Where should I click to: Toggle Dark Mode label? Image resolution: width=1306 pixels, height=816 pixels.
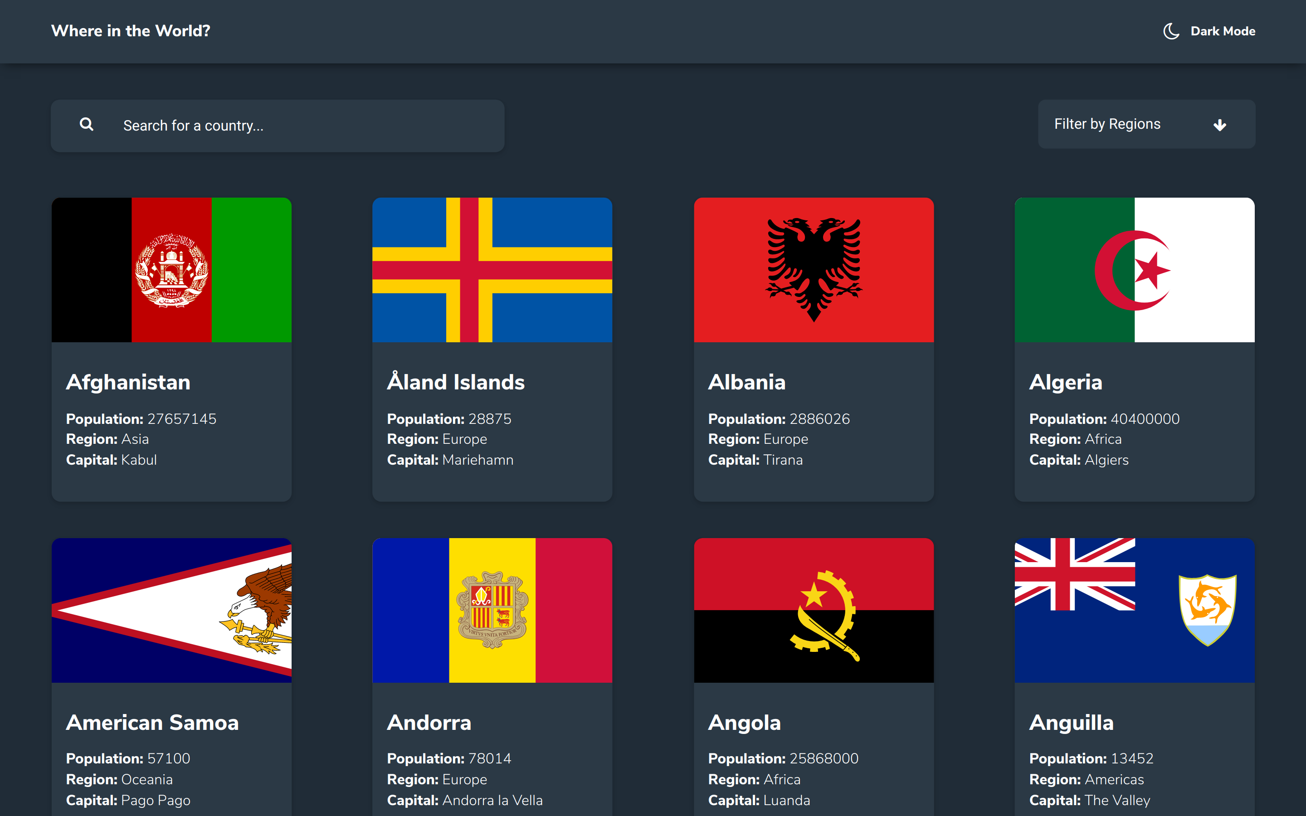tap(1223, 31)
